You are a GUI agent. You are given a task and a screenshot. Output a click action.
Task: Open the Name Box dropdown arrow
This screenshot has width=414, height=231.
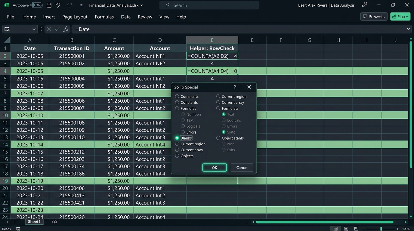tap(34, 29)
